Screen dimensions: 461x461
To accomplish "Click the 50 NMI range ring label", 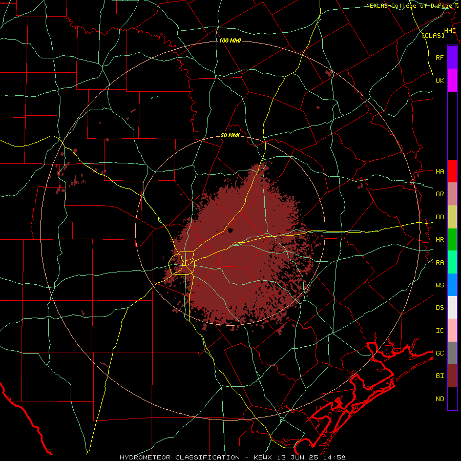I will [230, 135].
